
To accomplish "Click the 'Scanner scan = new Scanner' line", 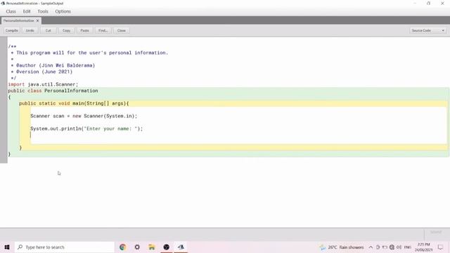I will click(84, 116).
